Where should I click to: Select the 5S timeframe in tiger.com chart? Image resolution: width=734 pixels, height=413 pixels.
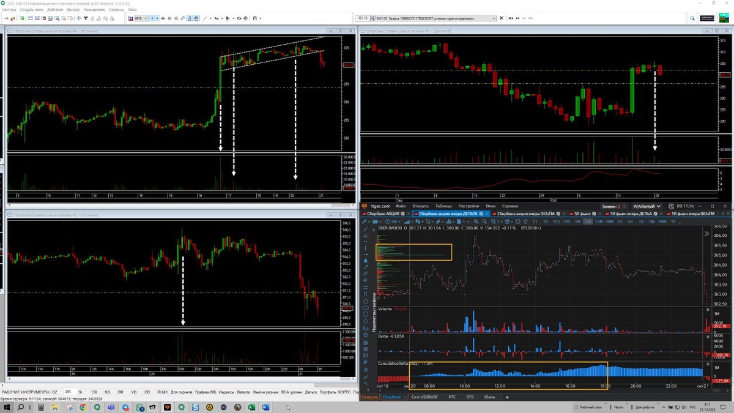click(x=546, y=221)
